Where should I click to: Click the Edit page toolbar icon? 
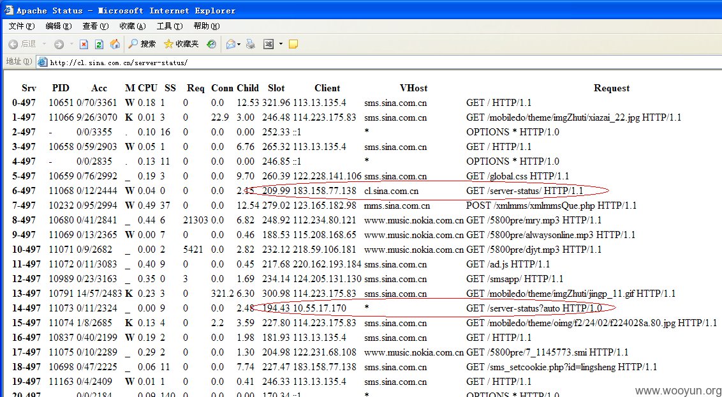click(x=269, y=44)
